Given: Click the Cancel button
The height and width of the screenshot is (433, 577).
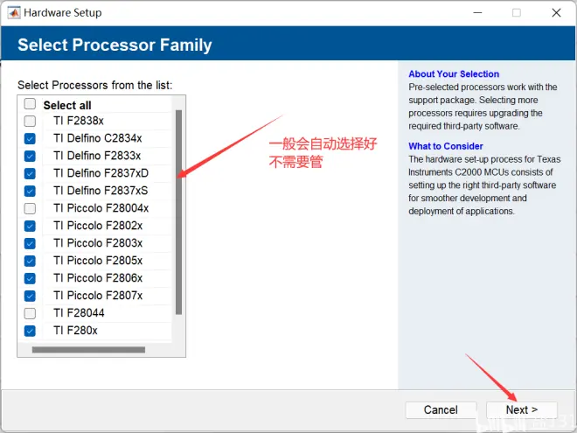Looking at the screenshot, I should 441,409.
